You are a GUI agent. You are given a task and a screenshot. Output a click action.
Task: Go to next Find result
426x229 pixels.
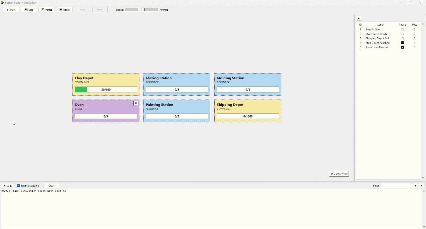(422, 186)
